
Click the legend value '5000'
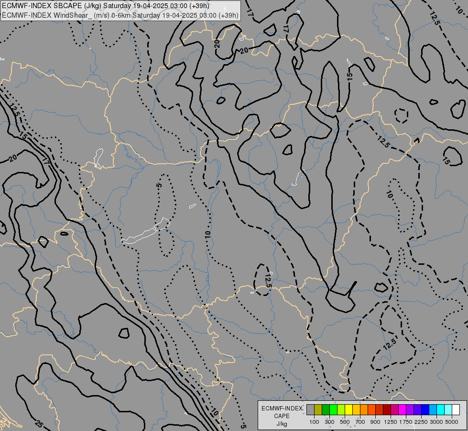click(x=452, y=422)
